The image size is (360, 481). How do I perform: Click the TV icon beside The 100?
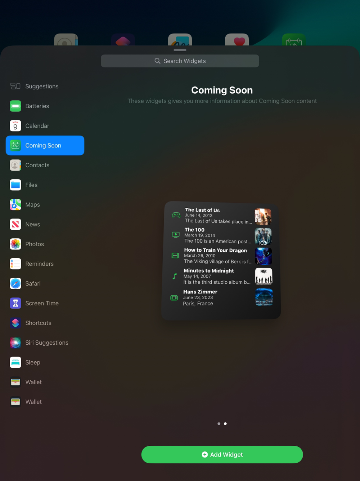pos(176,234)
